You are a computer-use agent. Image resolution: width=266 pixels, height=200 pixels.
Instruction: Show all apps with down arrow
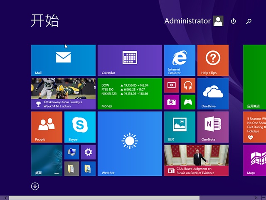point(35,186)
